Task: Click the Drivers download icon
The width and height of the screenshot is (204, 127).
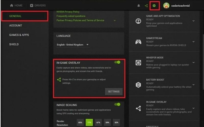Action: [x=31, y=5]
